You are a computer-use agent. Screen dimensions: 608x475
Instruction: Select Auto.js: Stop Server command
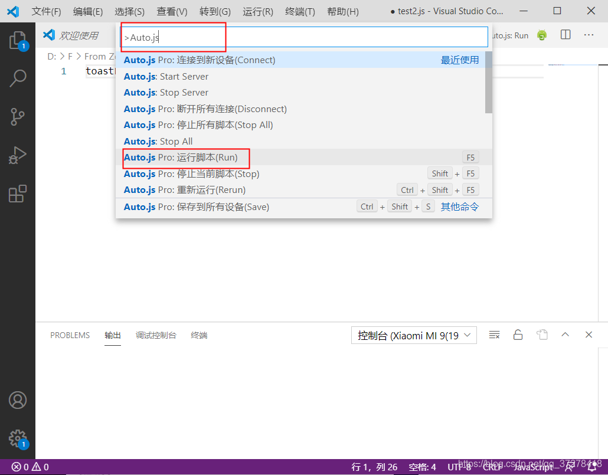pos(300,92)
